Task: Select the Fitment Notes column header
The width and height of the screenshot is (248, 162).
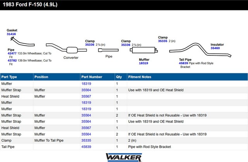Action: (x=187, y=77)
